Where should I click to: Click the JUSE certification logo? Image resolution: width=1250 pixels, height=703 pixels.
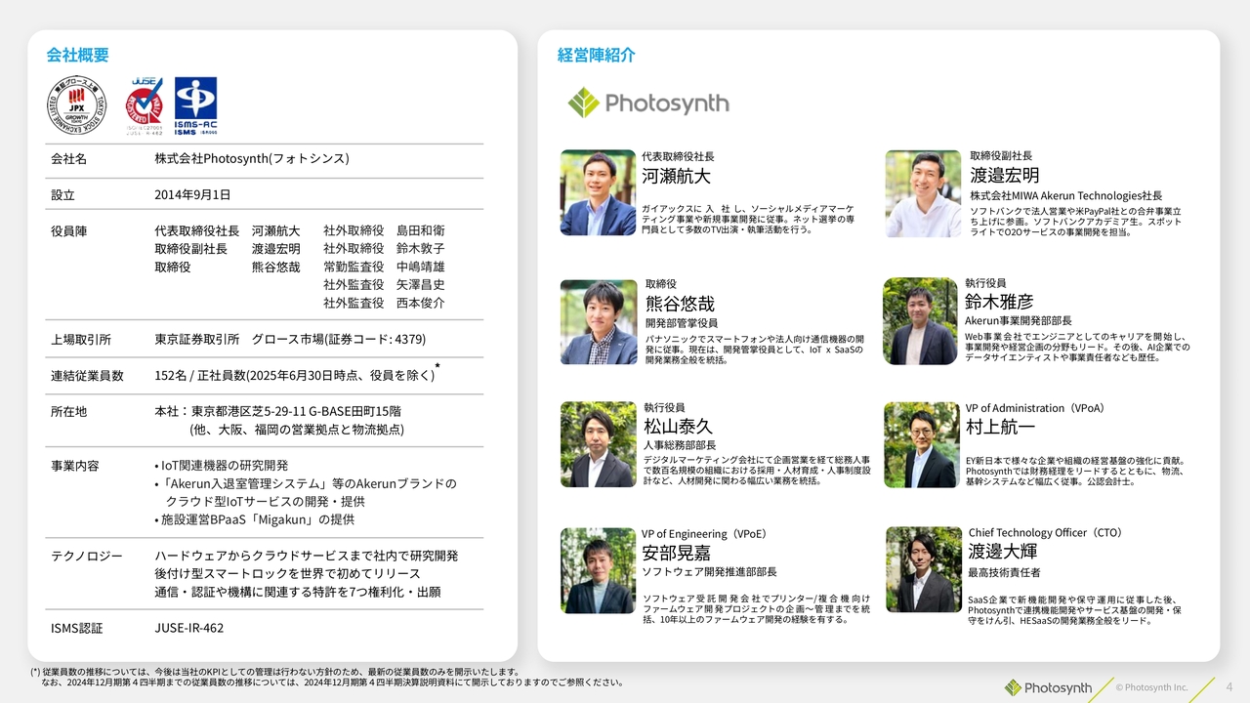(144, 105)
